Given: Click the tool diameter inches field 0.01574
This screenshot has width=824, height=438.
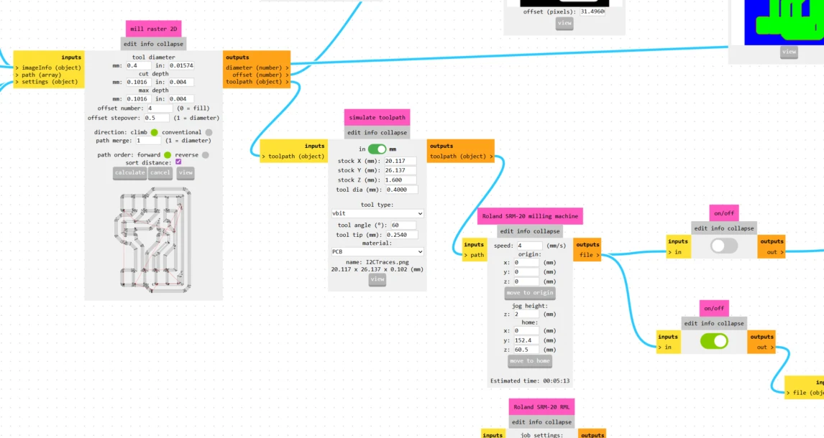Looking at the screenshot, I should tap(181, 65).
